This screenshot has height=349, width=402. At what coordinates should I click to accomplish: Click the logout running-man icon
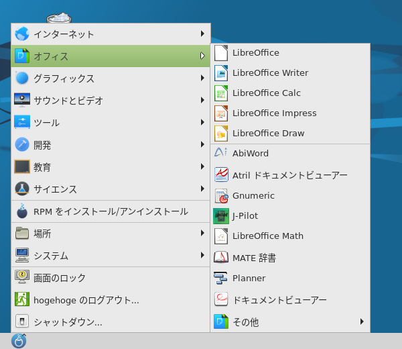click(x=22, y=299)
